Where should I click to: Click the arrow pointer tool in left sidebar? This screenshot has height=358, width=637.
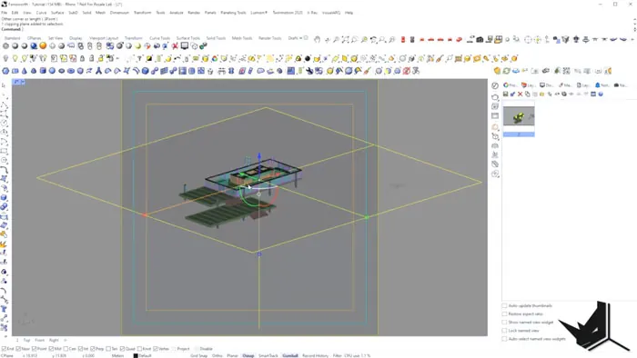pyautogui.click(x=4, y=85)
